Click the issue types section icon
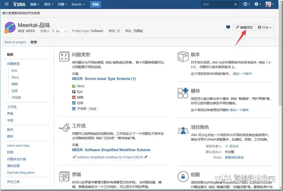This screenshot has width=283, height=191. point(64,56)
